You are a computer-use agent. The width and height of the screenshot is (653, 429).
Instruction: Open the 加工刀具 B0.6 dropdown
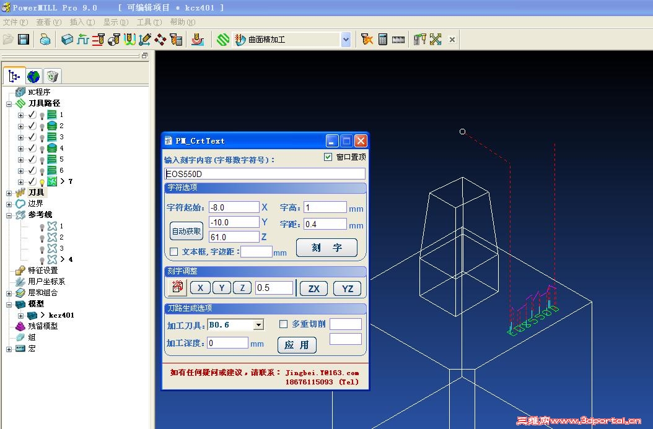(258, 324)
